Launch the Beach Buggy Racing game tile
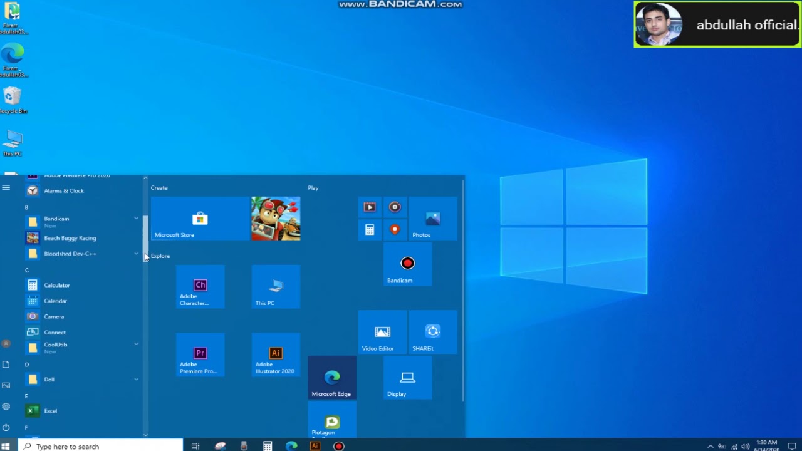This screenshot has width=802, height=451. (276, 219)
